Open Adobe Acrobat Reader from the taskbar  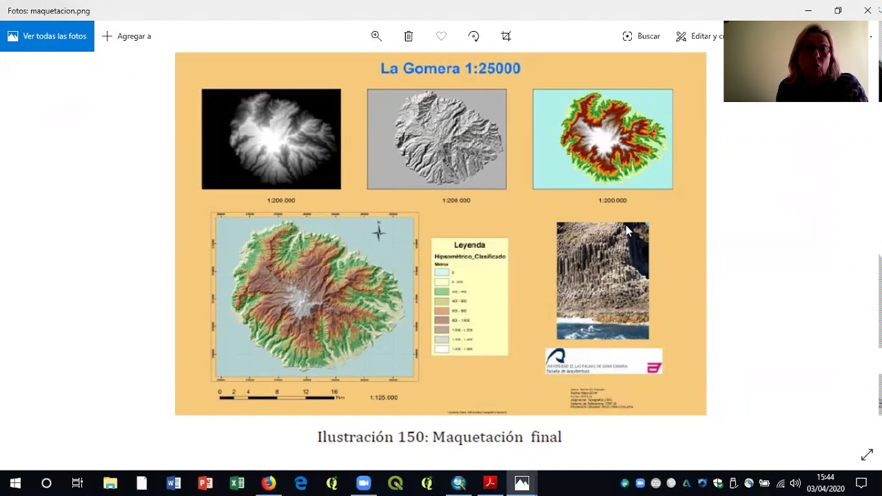(490, 483)
